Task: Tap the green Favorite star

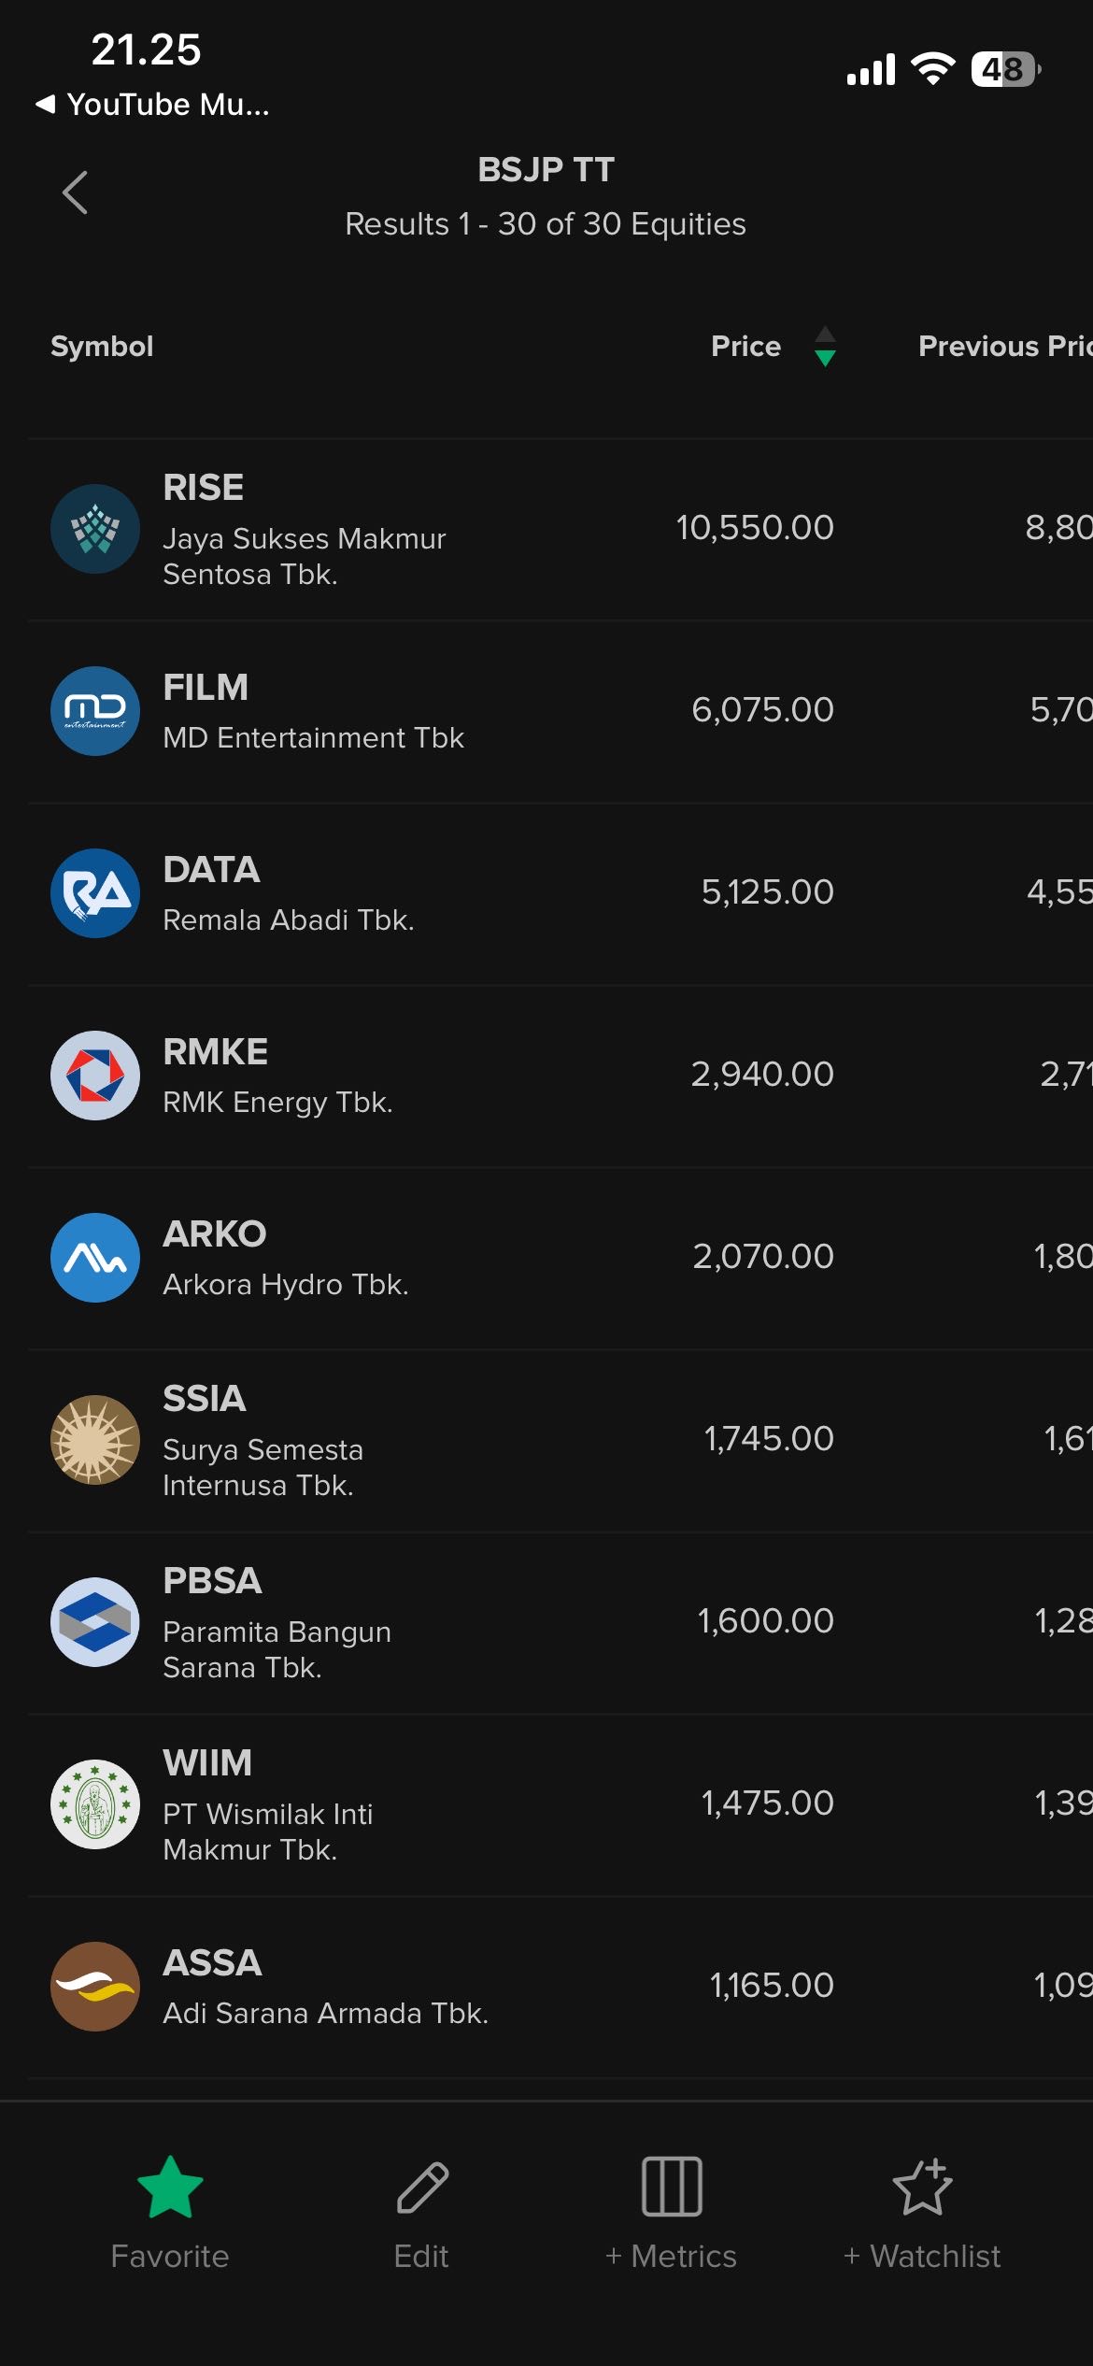Action: 170,2188
